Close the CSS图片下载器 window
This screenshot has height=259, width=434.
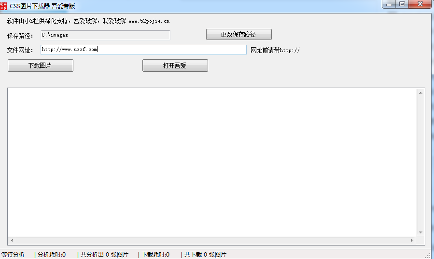[420, 4]
